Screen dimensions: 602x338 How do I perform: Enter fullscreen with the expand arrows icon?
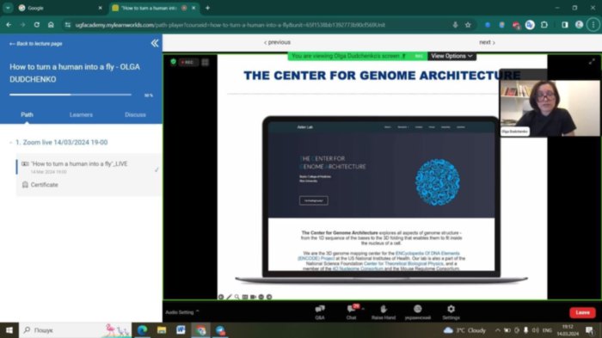tap(592, 61)
